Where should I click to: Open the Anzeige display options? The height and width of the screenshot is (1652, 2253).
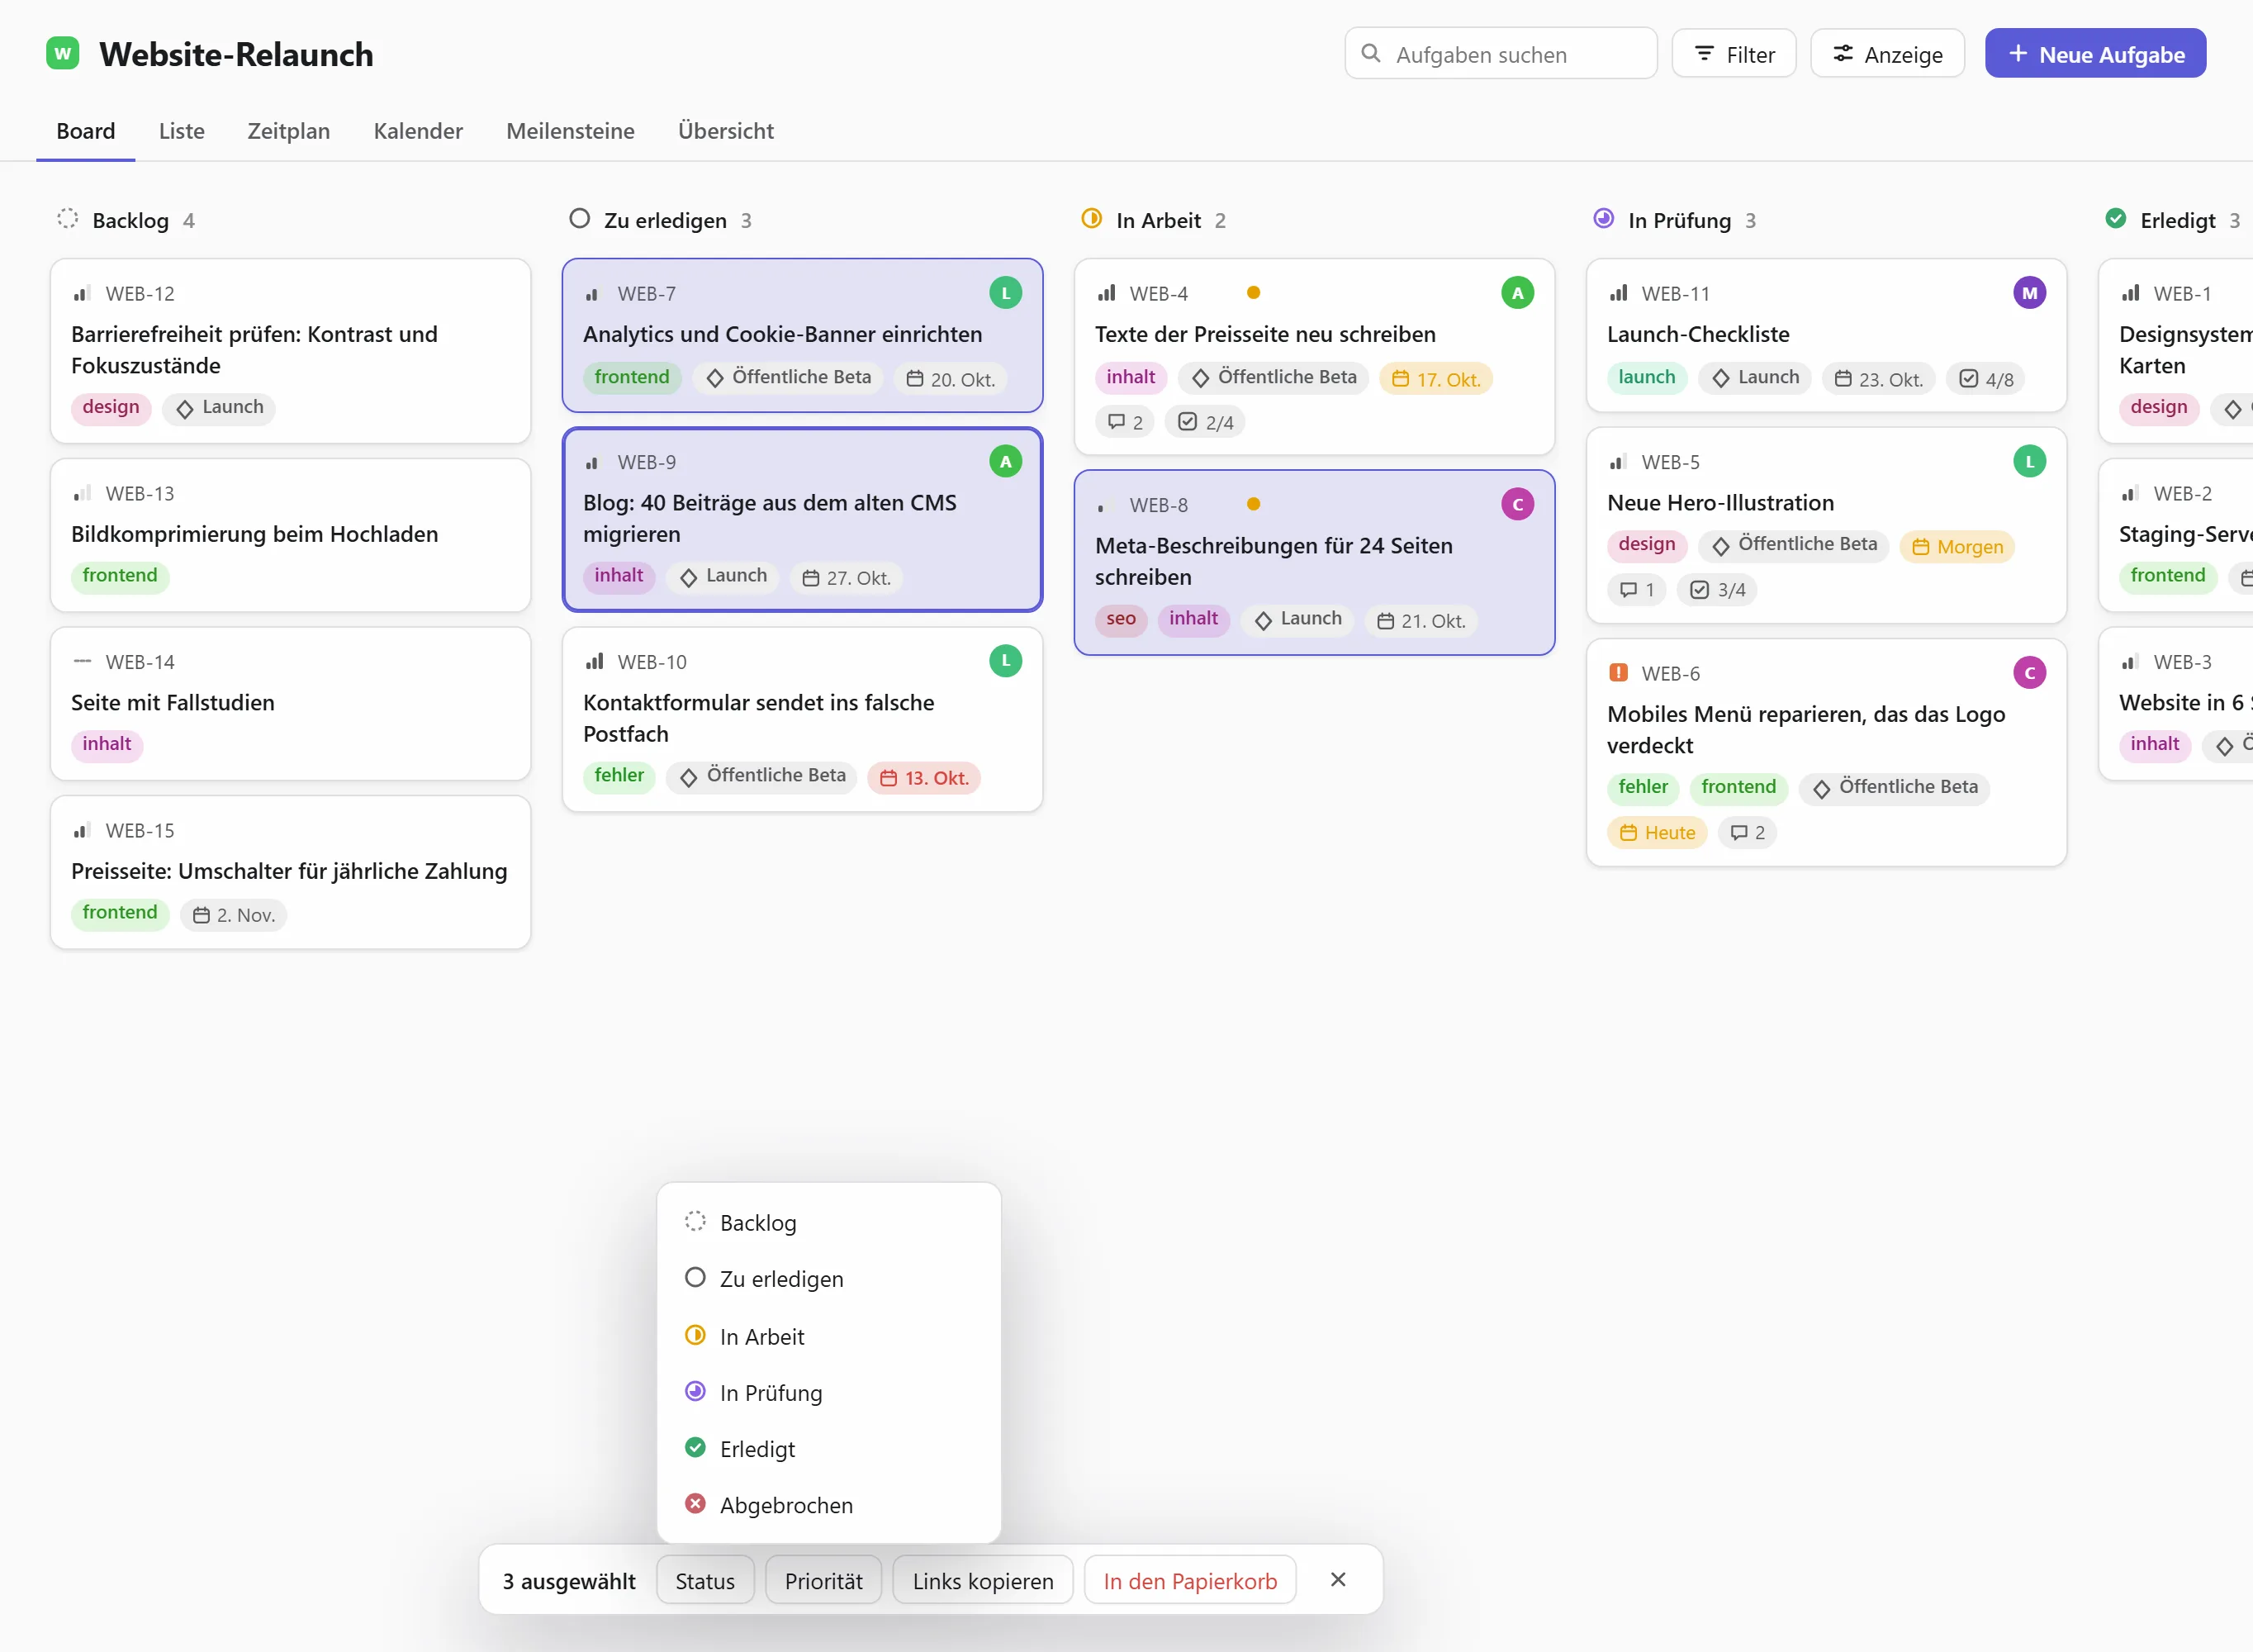tap(1887, 54)
